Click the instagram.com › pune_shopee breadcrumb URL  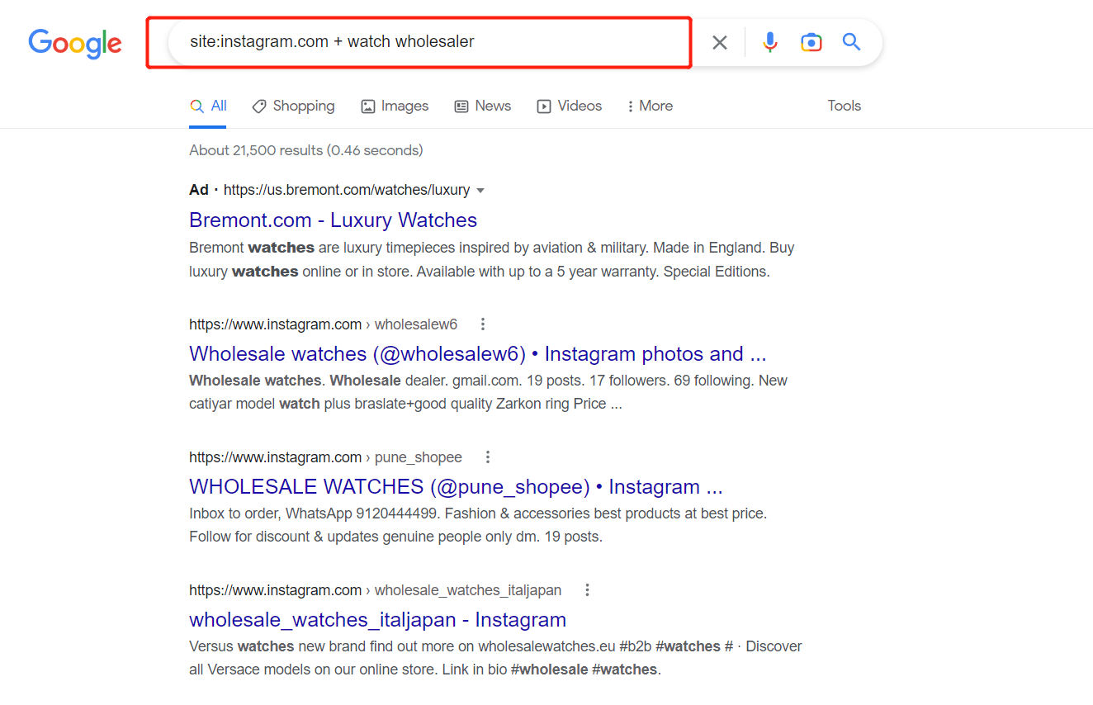(326, 457)
